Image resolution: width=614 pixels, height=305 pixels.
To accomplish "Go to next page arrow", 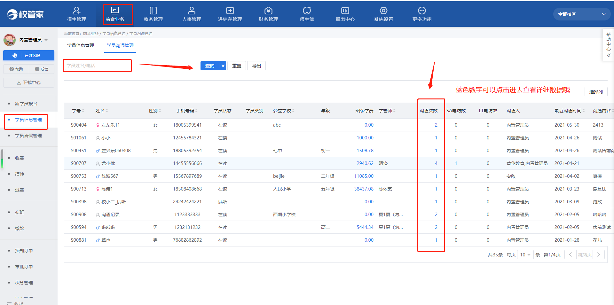I will pos(599,254).
